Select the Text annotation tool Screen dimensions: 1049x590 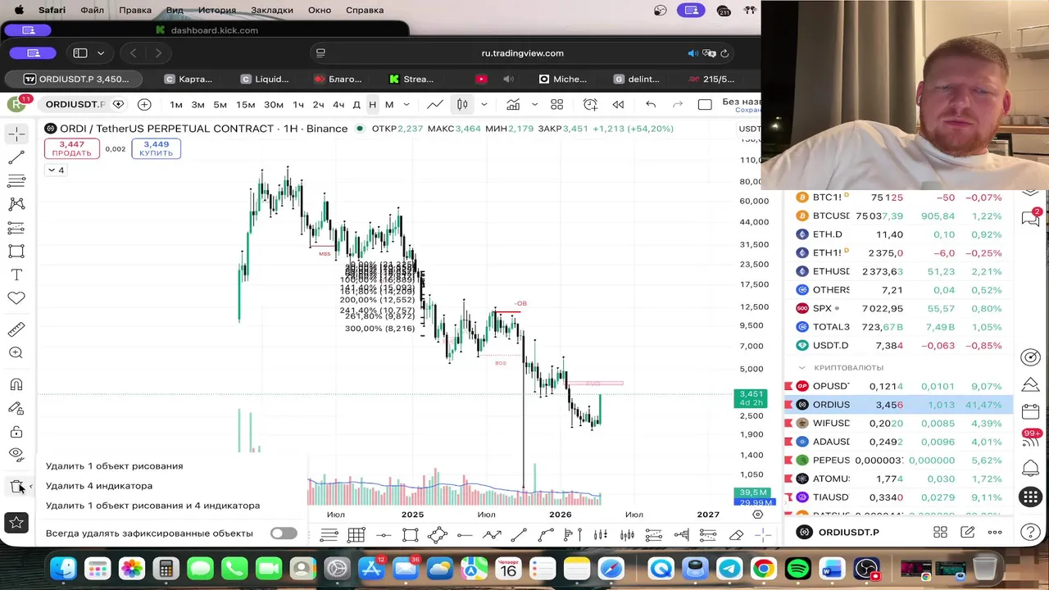pyautogui.click(x=16, y=275)
